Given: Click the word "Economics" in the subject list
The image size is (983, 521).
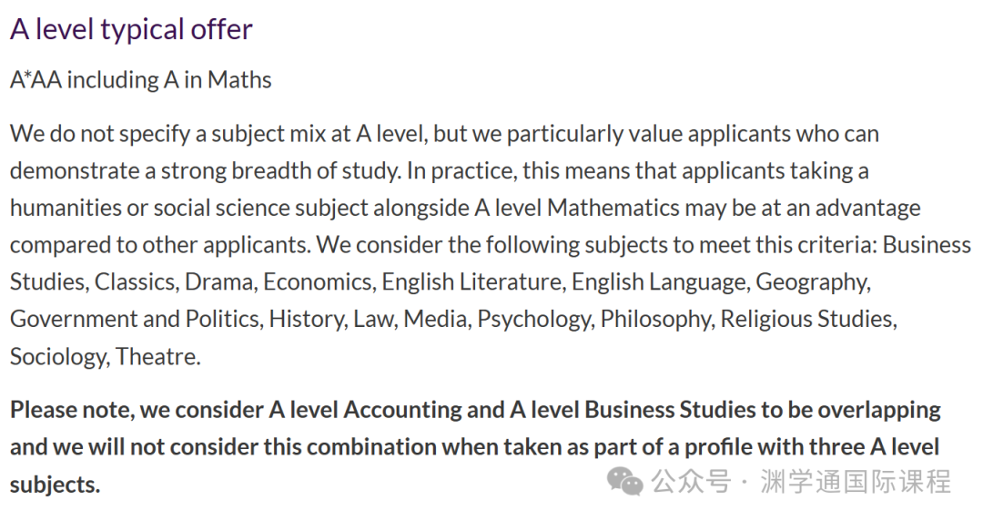Looking at the screenshot, I should 318,281.
